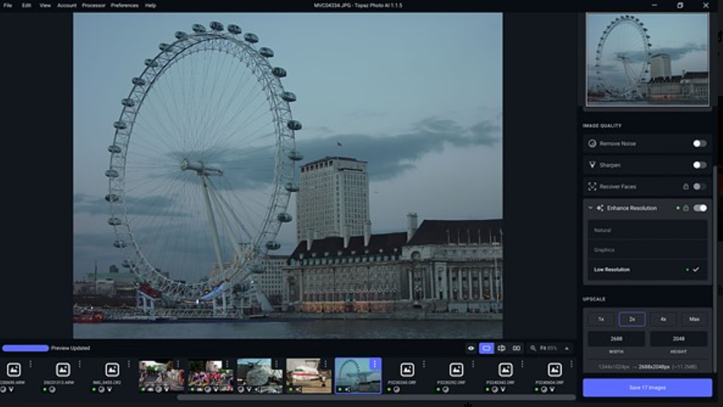Choose the Natural enhance model
Viewport: 723px width, 407px height.
pos(647,230)
